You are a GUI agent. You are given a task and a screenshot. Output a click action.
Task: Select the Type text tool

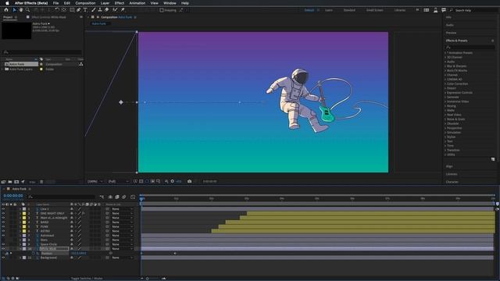click(x=85, y=10)
